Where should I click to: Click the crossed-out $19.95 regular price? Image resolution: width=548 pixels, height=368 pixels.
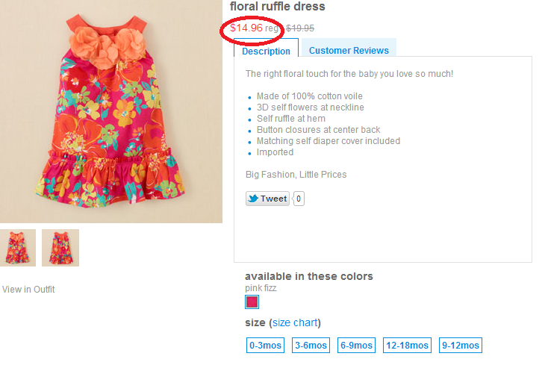(x=300, y=28)
